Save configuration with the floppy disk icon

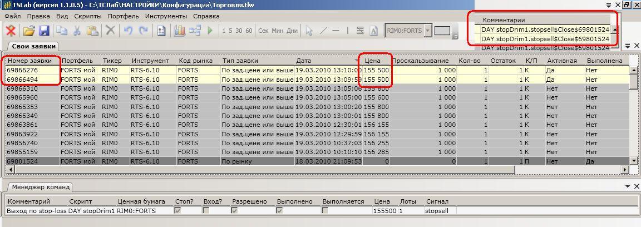[44, 31]
